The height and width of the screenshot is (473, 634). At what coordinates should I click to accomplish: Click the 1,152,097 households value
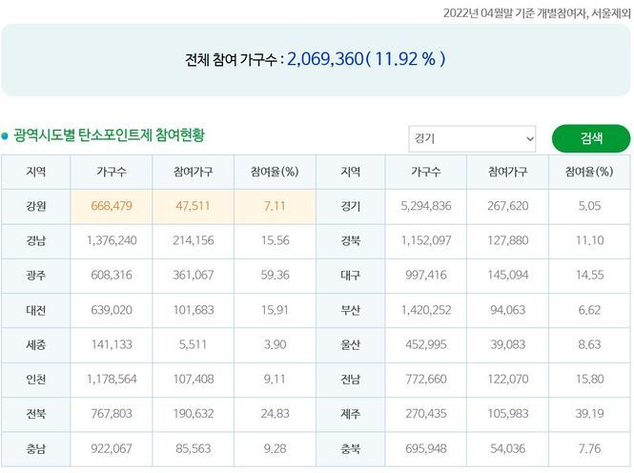pos(426,240)
